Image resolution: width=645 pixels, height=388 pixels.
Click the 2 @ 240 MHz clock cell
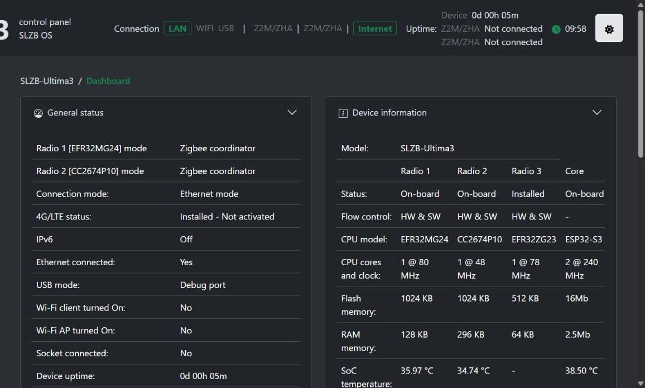(x=581, y=269)
